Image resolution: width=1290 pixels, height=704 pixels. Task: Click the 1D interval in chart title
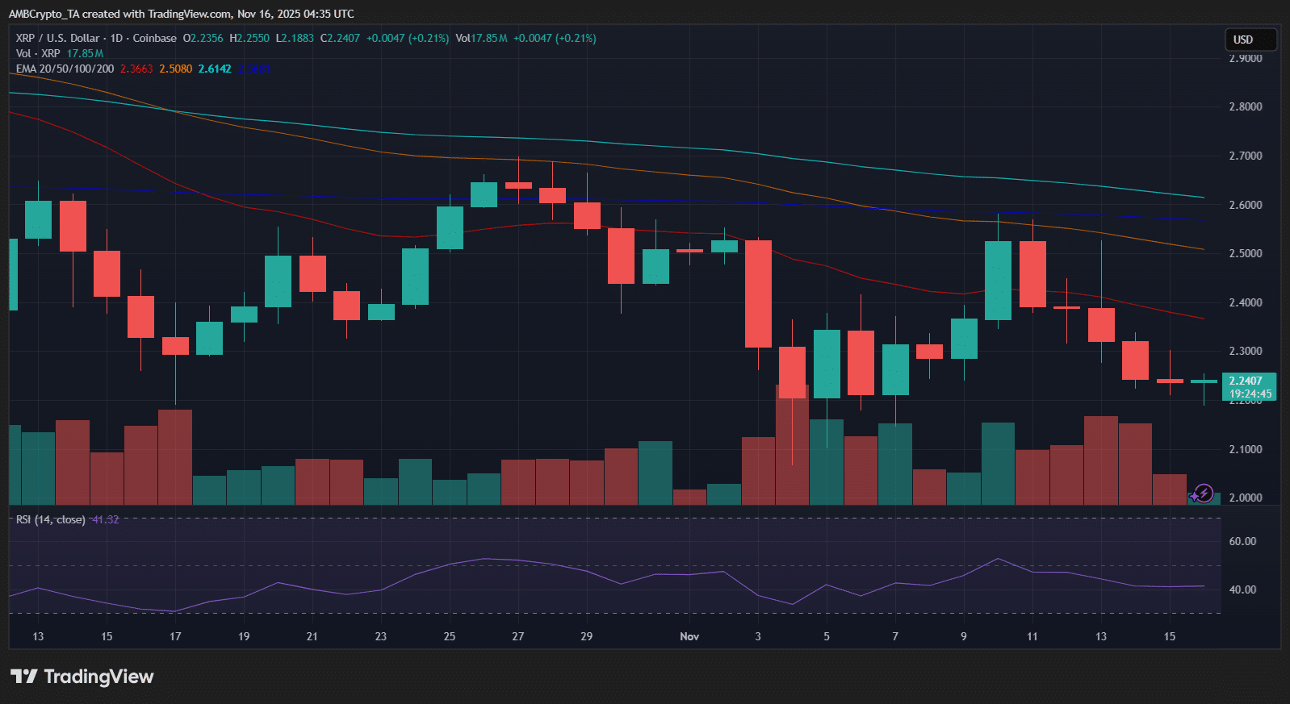[116, 38]
